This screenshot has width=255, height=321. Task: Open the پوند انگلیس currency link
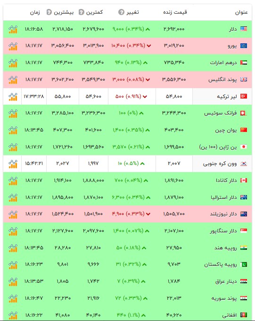coord(222,80)
